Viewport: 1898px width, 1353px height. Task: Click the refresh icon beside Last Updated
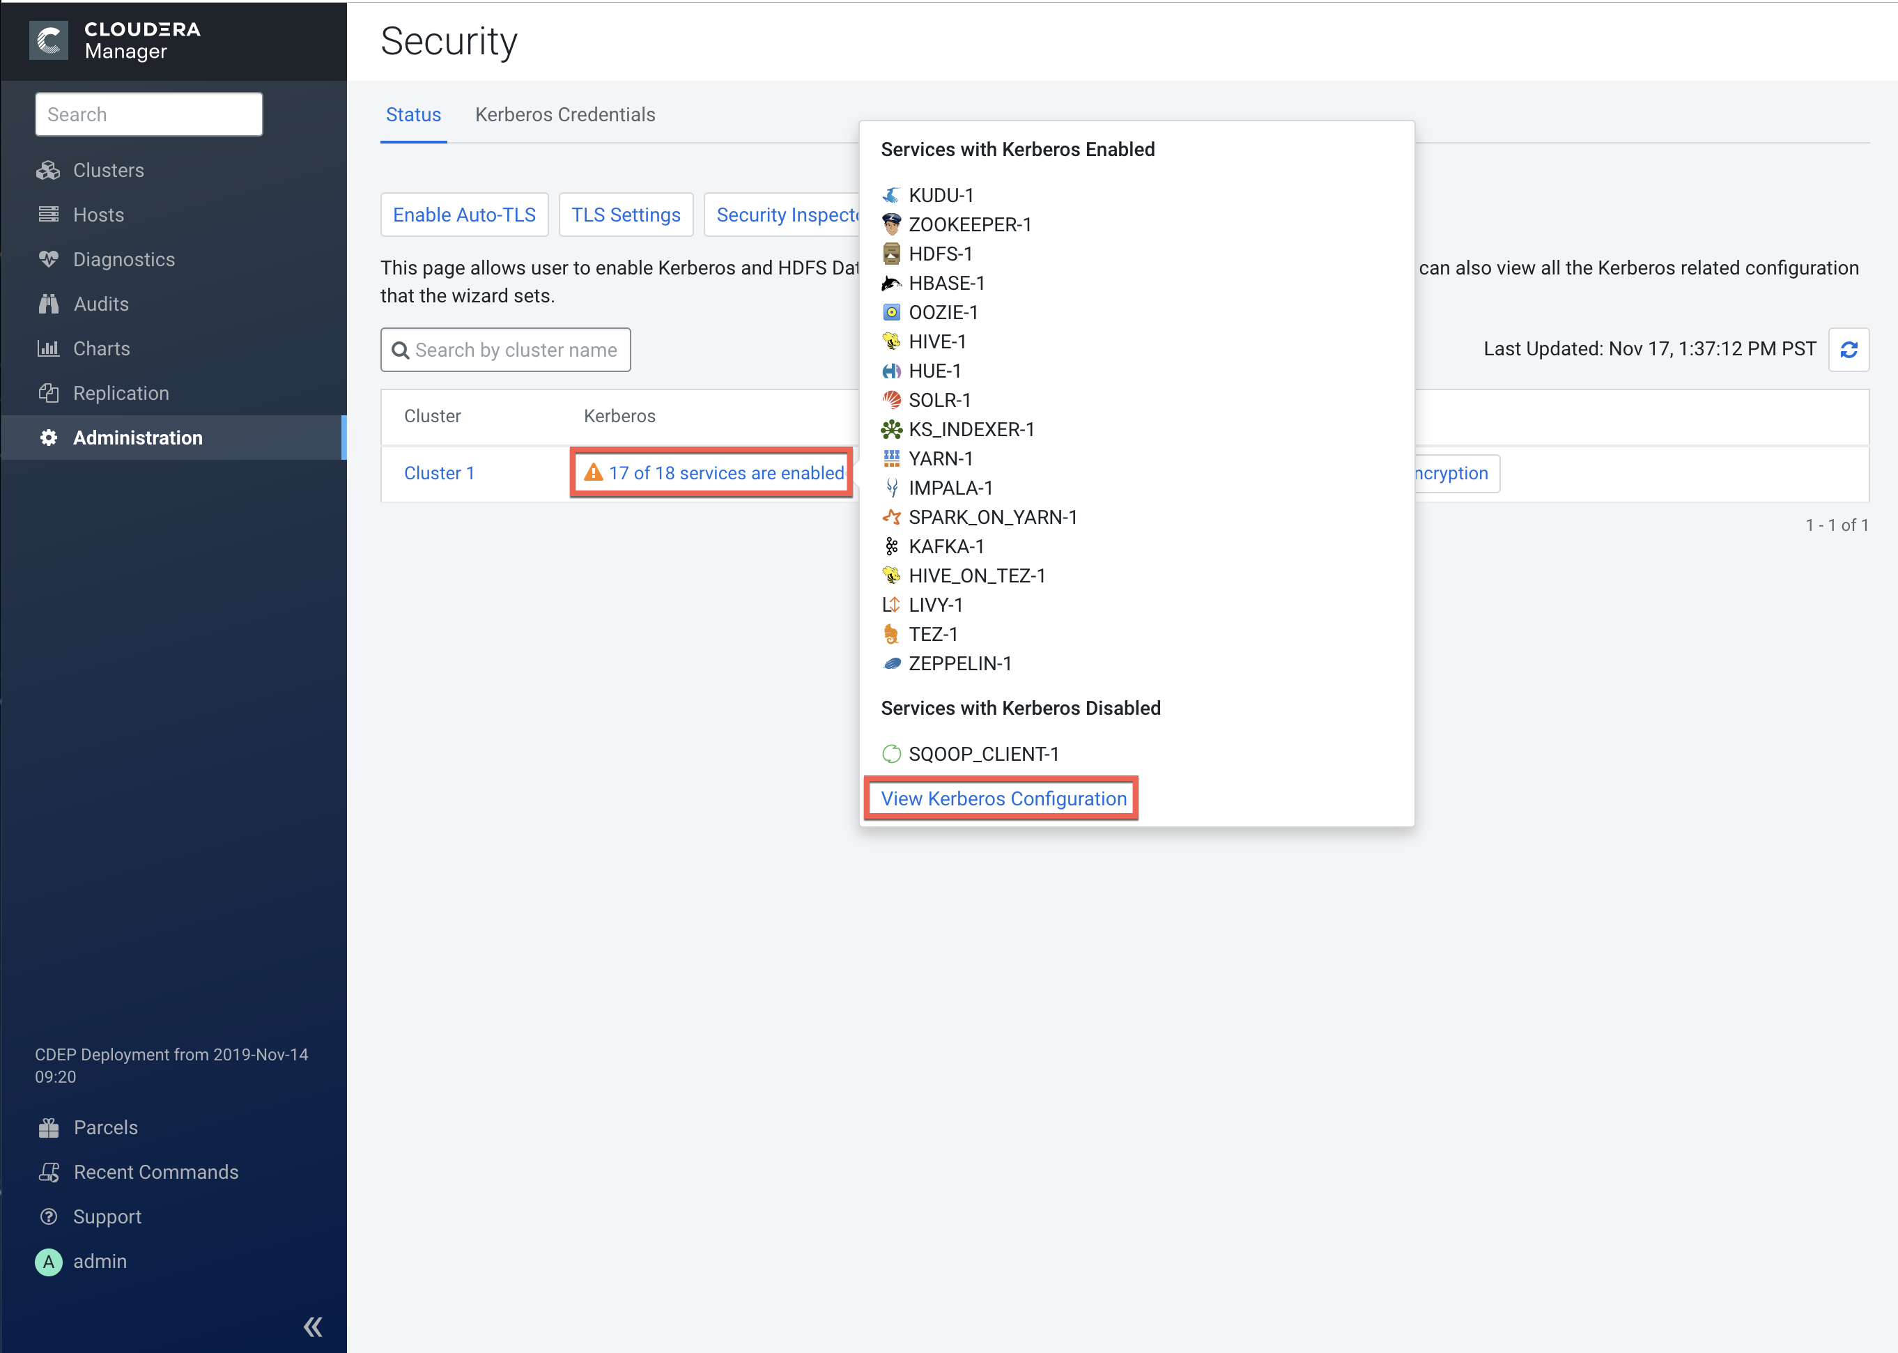[1848, 350]
